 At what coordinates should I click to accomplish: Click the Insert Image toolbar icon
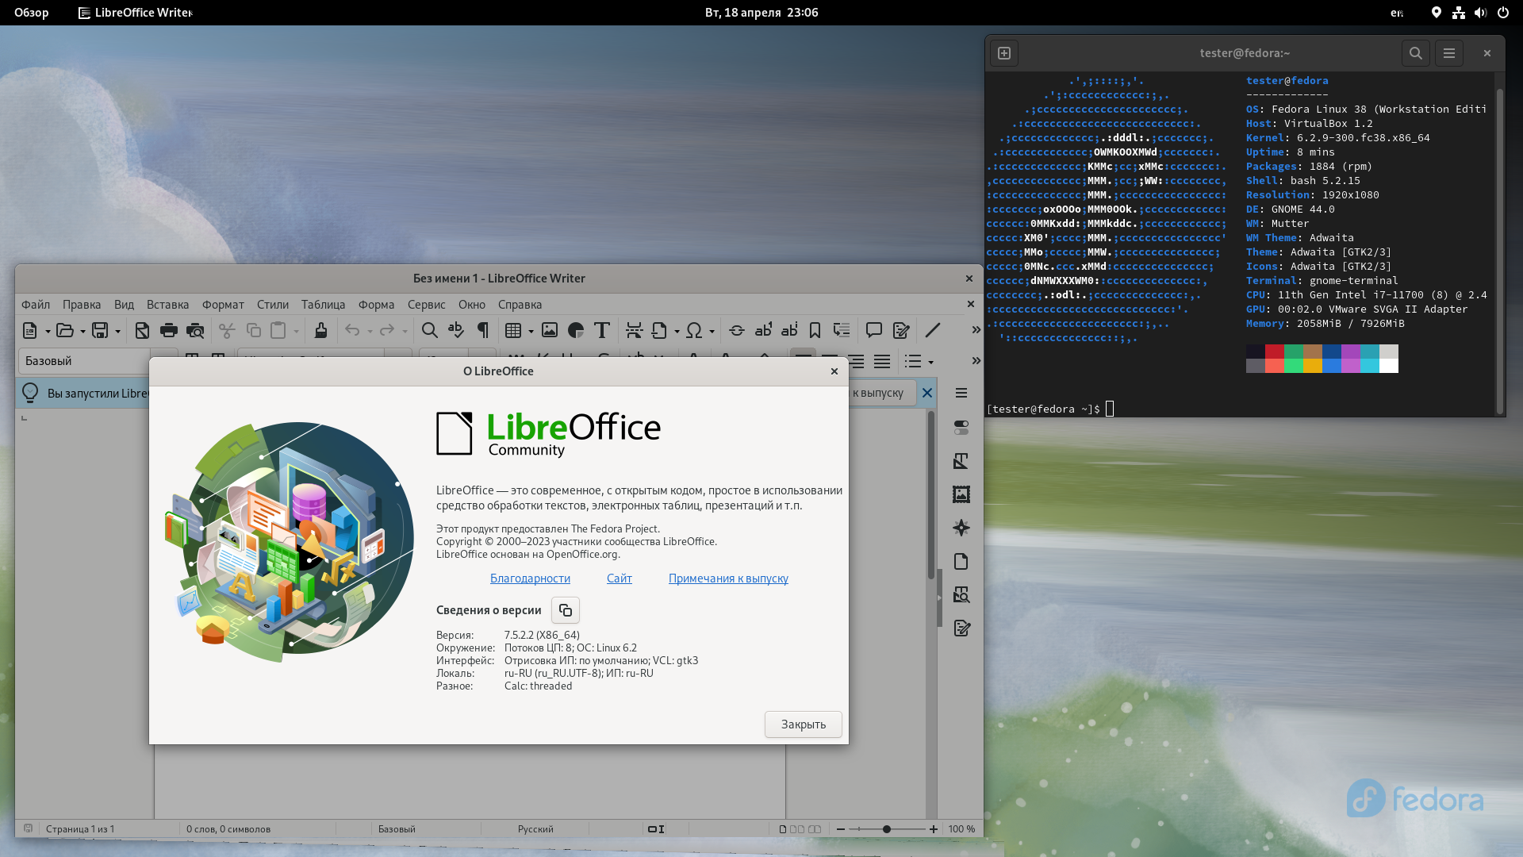coord(550,330)
